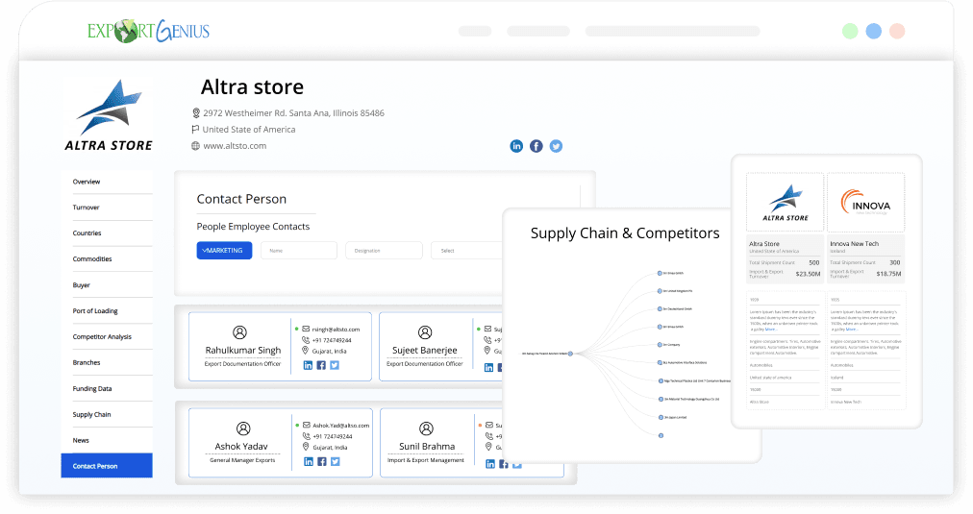Click the rsingh@altsto.com email address
The image size is (973, 514).
tap(336, 330)
